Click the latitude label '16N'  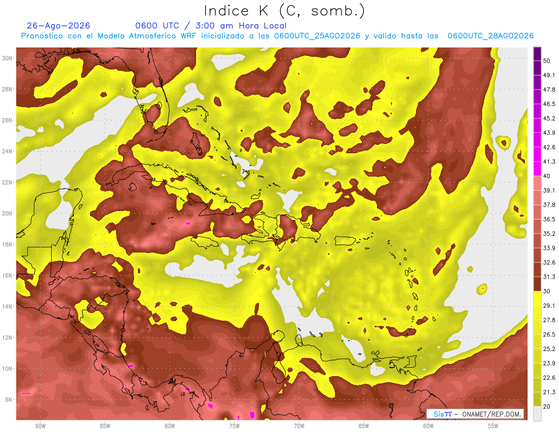tap(7, 275)
